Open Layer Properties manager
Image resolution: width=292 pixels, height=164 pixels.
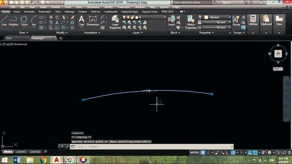(115, 22)
